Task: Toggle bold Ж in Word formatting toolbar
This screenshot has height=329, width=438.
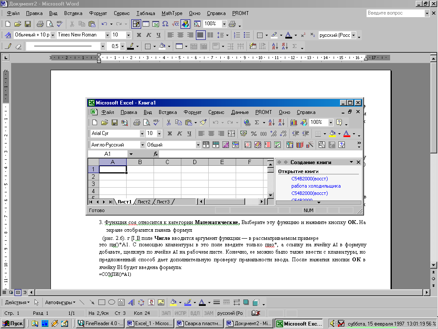Action: [x=139, y=35]
